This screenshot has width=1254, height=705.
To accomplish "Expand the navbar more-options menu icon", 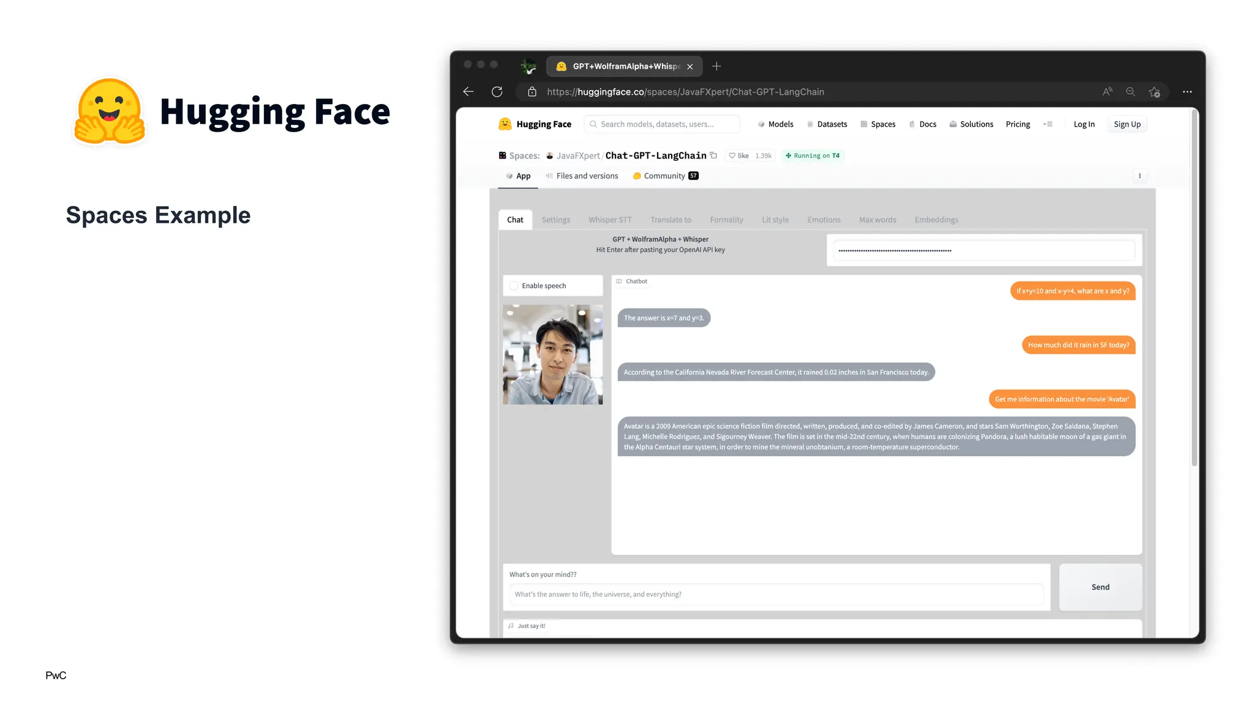I will 1048,124.
